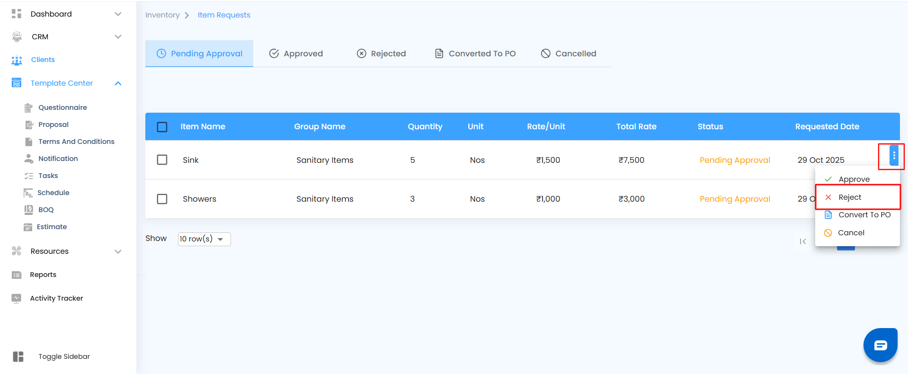The width and height of the screenshot is (908, 374).
Task: Expand the Dashboard menu chevron
Action: [118, 14]
